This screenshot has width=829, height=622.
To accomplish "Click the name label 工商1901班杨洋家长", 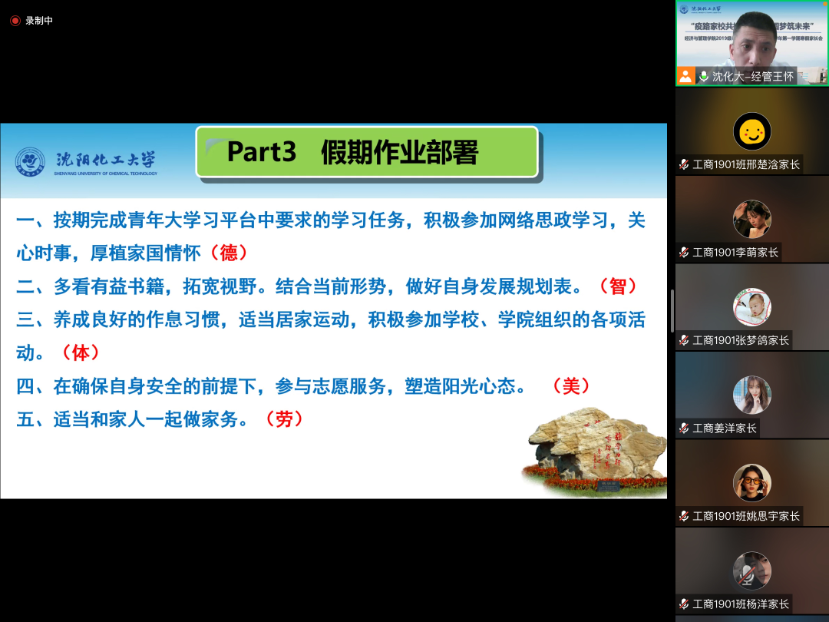I will coord(740,604).
